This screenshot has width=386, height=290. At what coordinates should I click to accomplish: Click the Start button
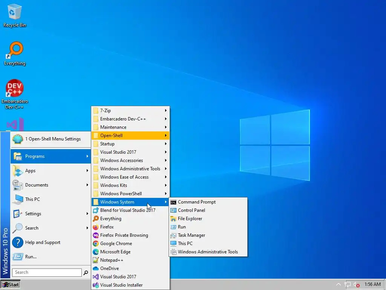[10, 285]
